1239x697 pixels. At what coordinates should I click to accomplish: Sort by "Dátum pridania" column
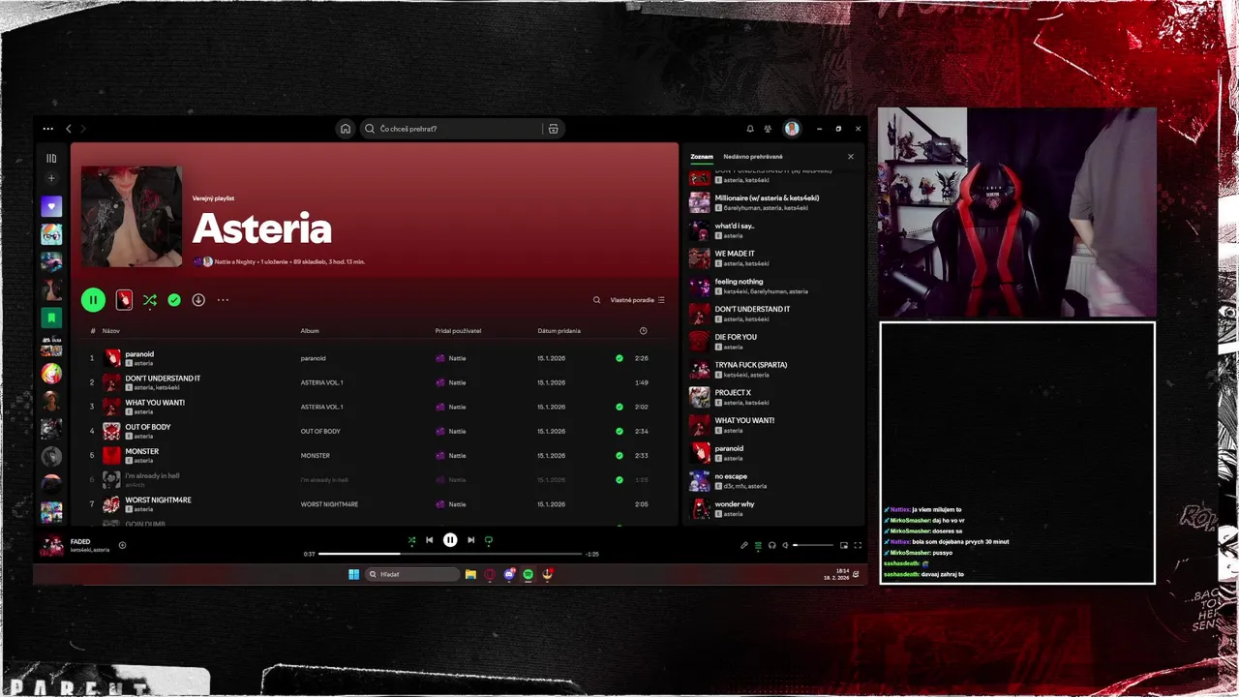[x=559, y=331]
